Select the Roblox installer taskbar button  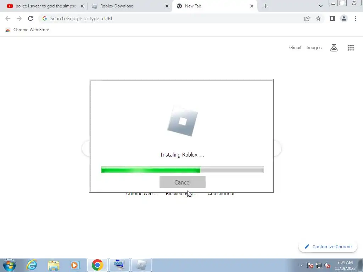pos(141,265)
